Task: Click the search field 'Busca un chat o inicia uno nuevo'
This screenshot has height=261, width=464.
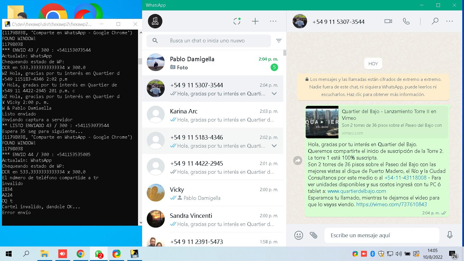Action: (x=209, y=41)
